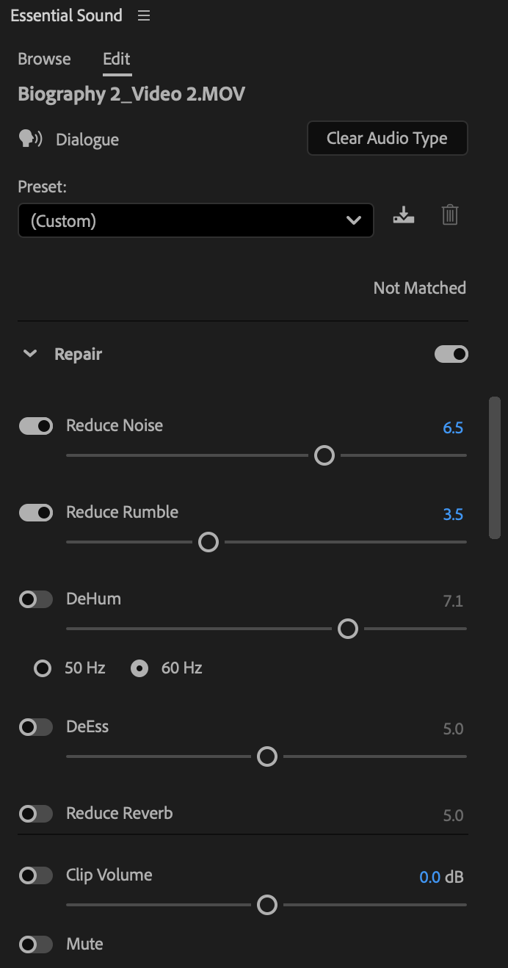Image resolution: width=508 pixels, height=968 pixels.
Task: Switch to the Browse tab
Action: tap(44, 59)
